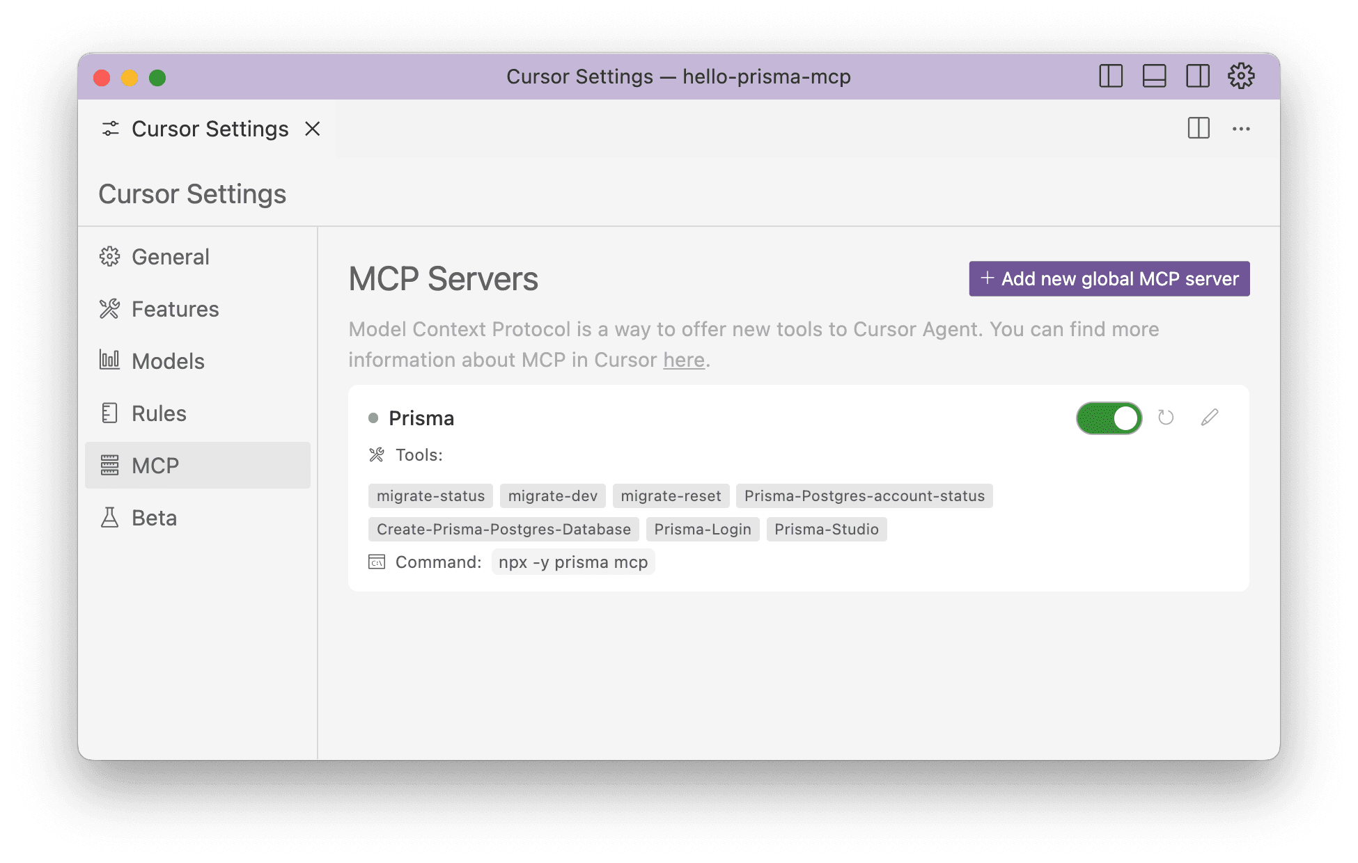Toggle the primary sidebar layout icon
This screenshot has height=863, width=1358.
[1110, 76]
